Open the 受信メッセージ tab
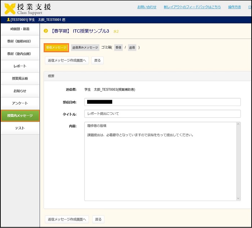 click(56, 48)
